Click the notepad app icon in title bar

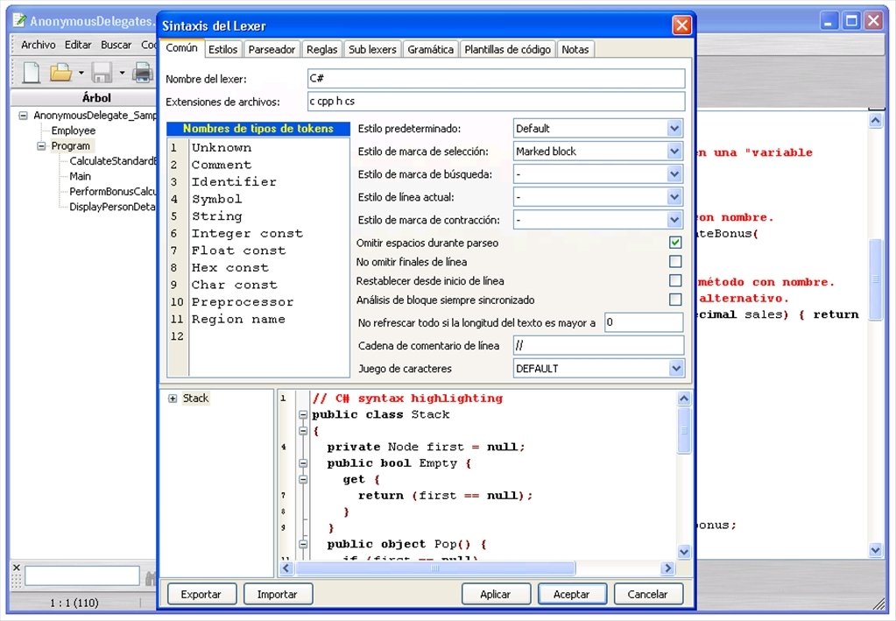tap(19, 21)
